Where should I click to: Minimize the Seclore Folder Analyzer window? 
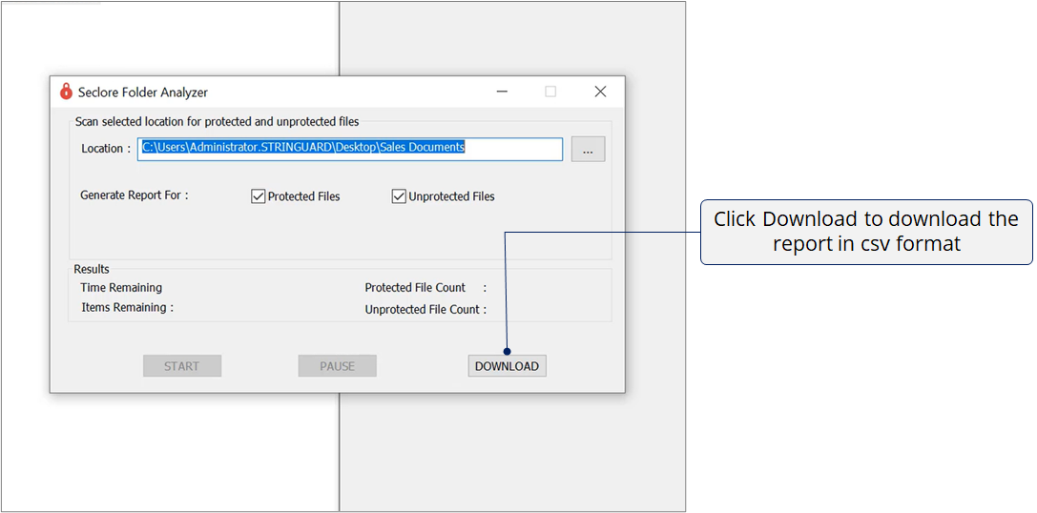point(503,92)
